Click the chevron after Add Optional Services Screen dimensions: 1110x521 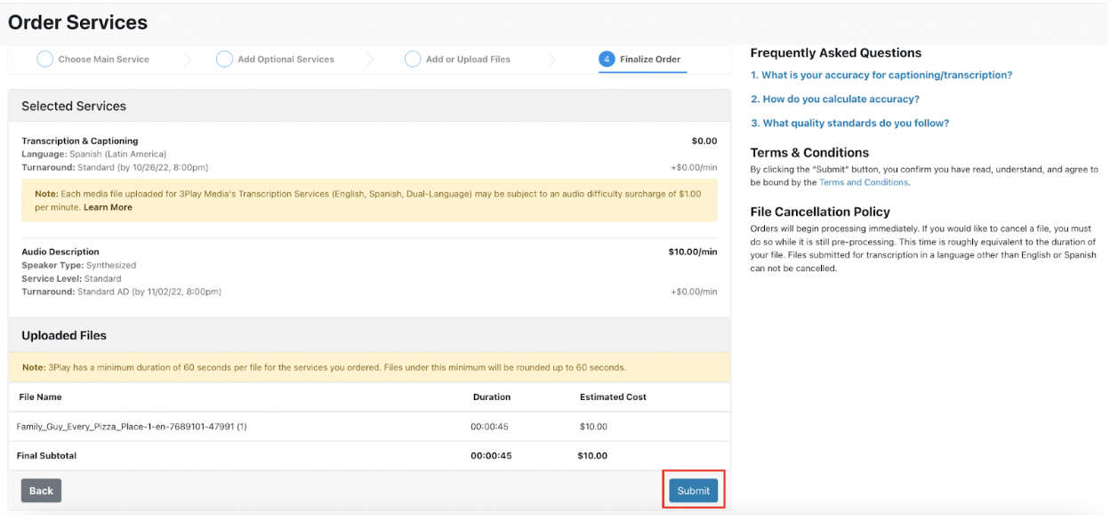click(371, 58)
